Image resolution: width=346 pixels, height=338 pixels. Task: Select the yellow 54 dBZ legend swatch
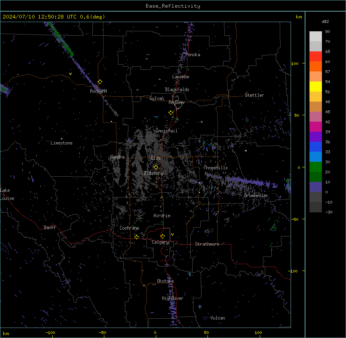tap(315, 86)
